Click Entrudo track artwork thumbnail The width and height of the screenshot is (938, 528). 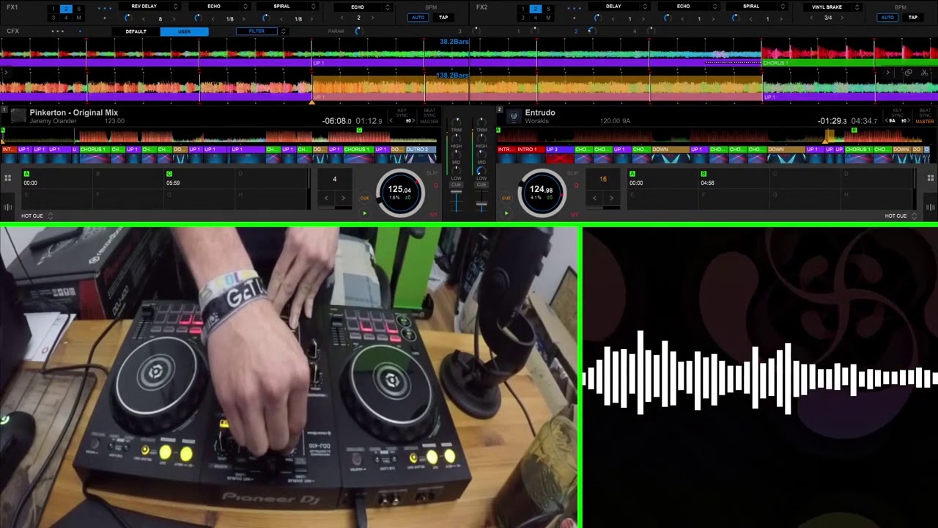(514, 116)
